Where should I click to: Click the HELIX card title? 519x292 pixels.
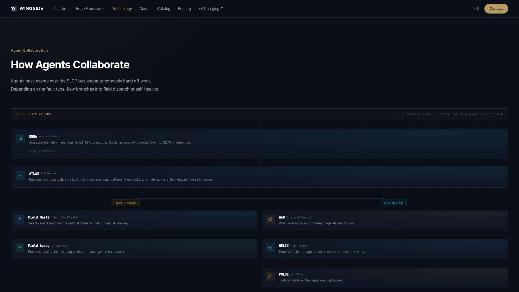pyautogui.click(x=284, y=246)
